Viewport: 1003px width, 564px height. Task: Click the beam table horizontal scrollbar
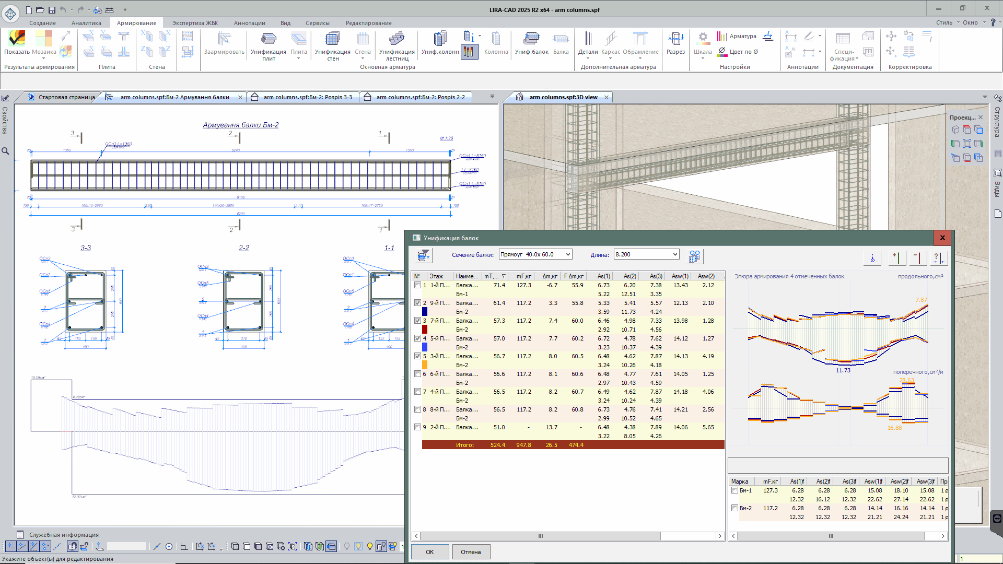pos(540,536)
